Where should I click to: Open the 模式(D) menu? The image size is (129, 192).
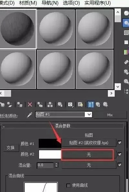point(7,3)
